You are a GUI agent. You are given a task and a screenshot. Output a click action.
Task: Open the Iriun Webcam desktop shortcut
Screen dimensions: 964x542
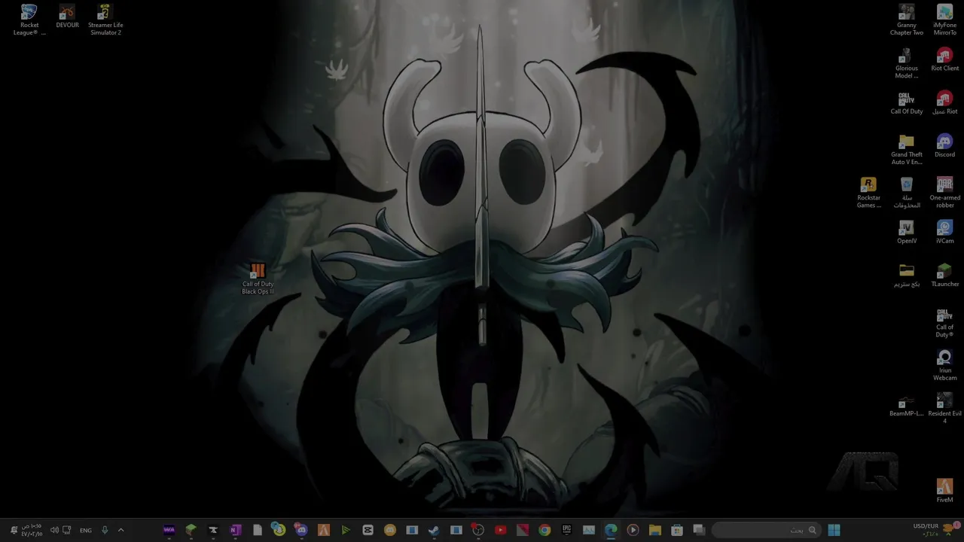(x=944, y=365)
